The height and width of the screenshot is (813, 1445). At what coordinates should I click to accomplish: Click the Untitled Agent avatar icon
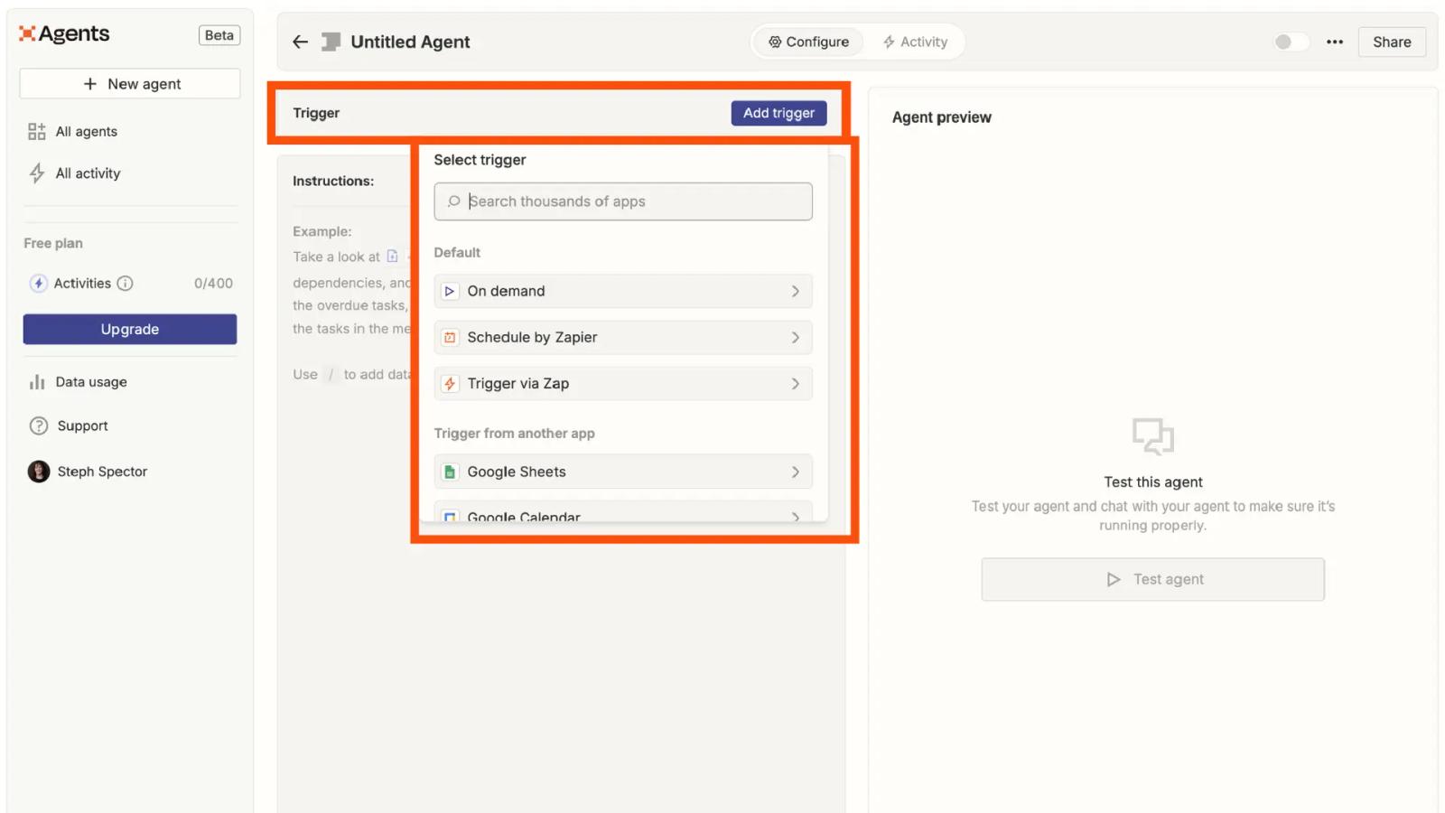[331, 42]
